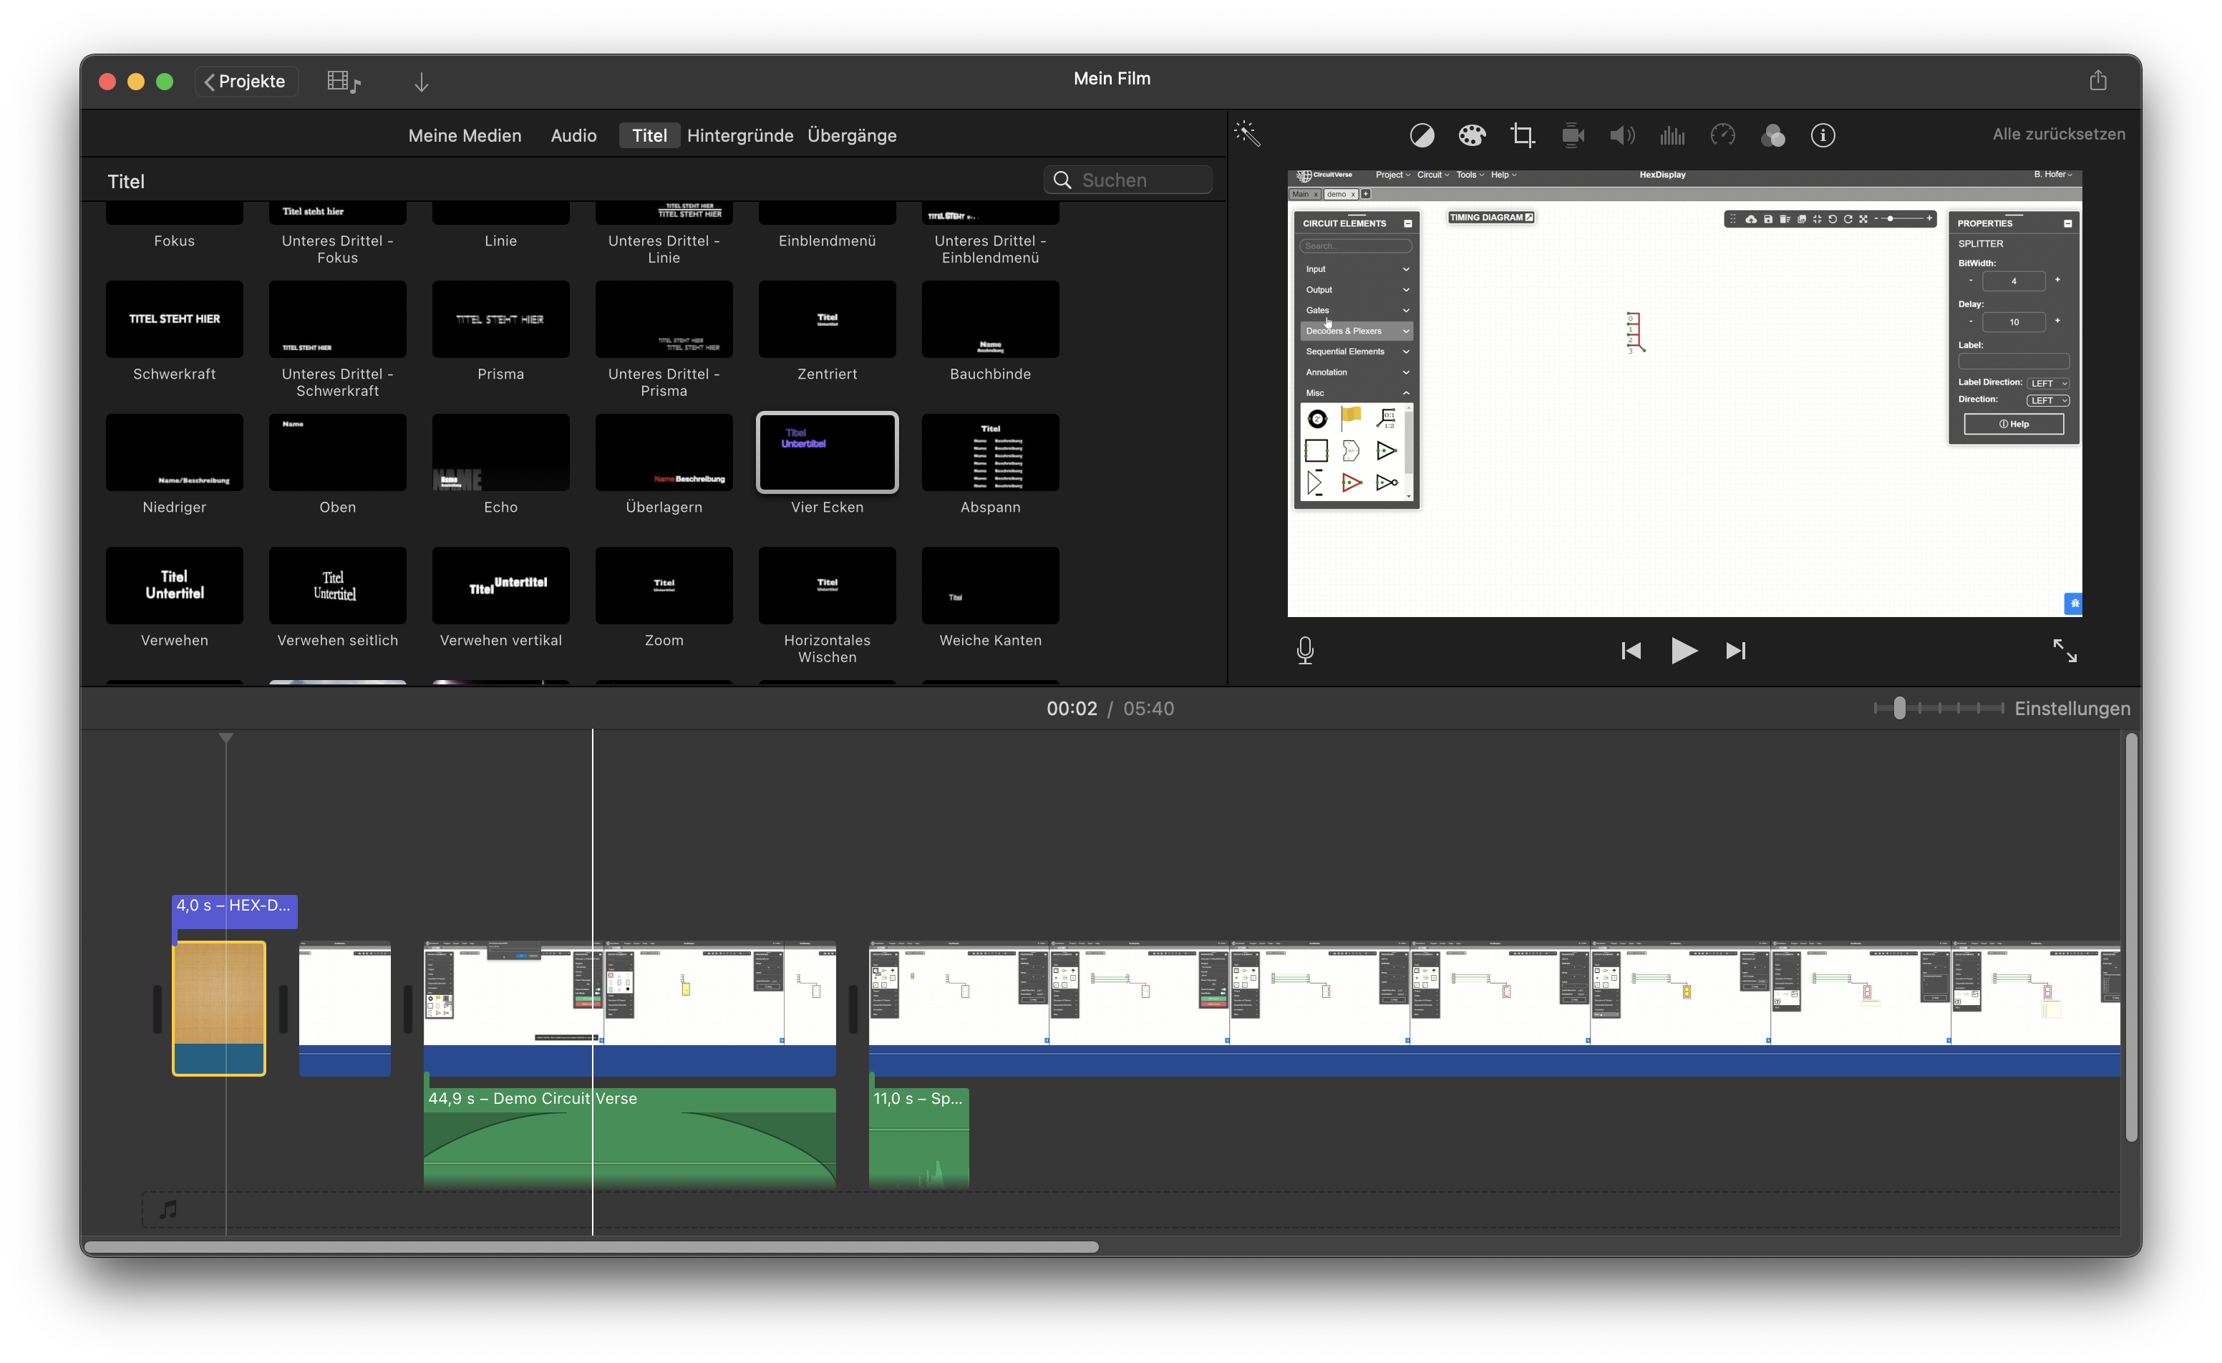This screenshot has width=2222, height=1363.
Task: Select the Abspann title thumbnail
Action: click(x=990, y=453)
